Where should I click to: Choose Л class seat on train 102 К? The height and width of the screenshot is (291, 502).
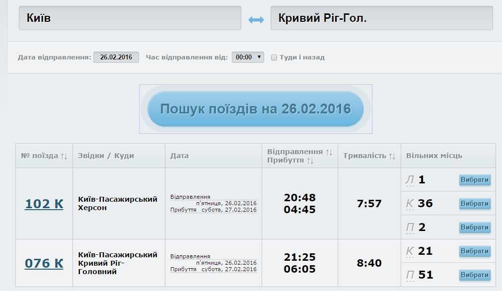[474, 180]
